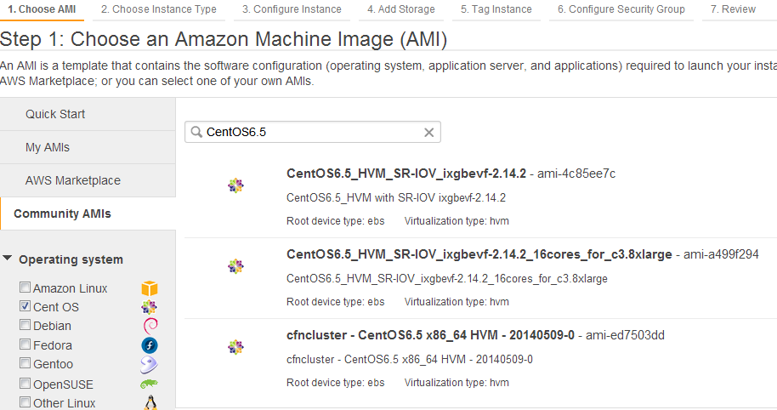777x410 pixels.
Task: Open the My AMIs section
Action: (88, 147)
